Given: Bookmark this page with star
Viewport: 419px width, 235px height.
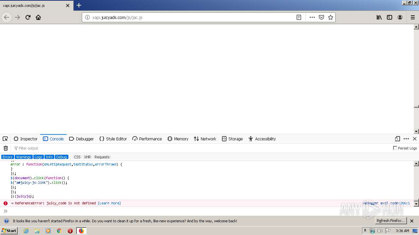Looking at the screenshot, I should [x=331, y=17].
